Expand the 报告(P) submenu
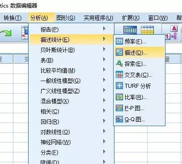Screen dimensions: 182x164 click(71, 29)
